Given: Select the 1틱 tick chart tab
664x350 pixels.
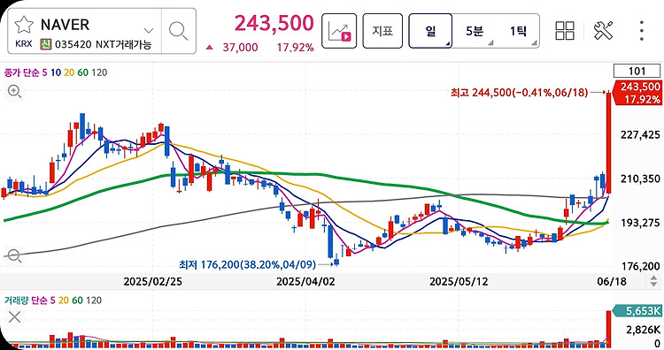Looking at the screenshot, I should coord(518,31).
